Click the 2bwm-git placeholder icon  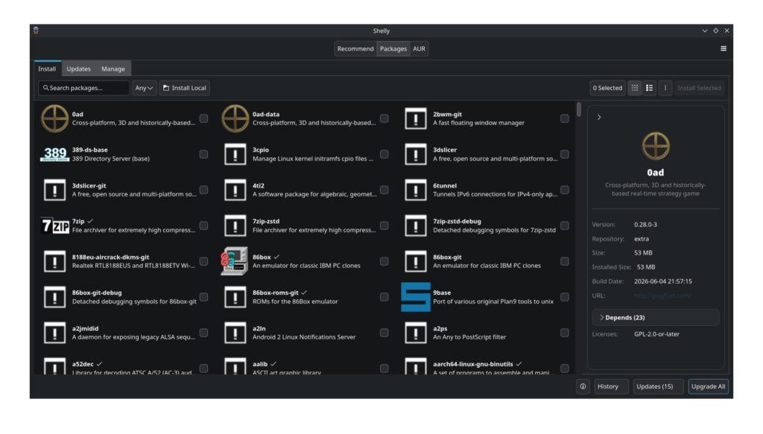point(416,118)
